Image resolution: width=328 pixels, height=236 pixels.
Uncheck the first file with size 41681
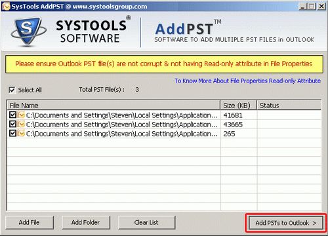click(12, 115)
